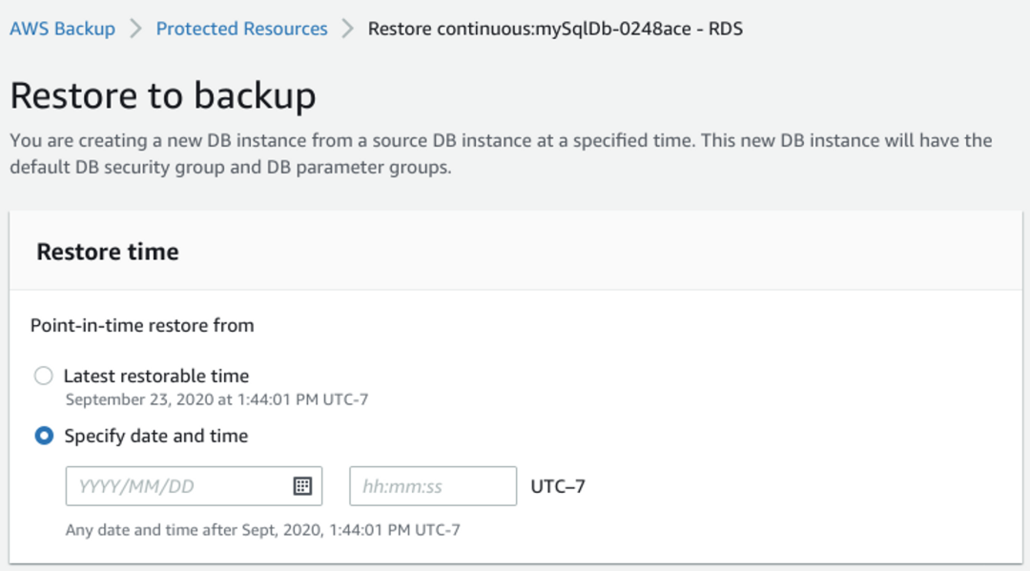Go to AWS Backup breadcrumb link
This screenshot has width=1030, height=571.
pos(62,29)
